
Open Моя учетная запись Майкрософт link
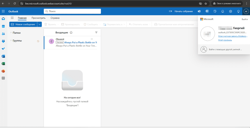tap(233, 36)
